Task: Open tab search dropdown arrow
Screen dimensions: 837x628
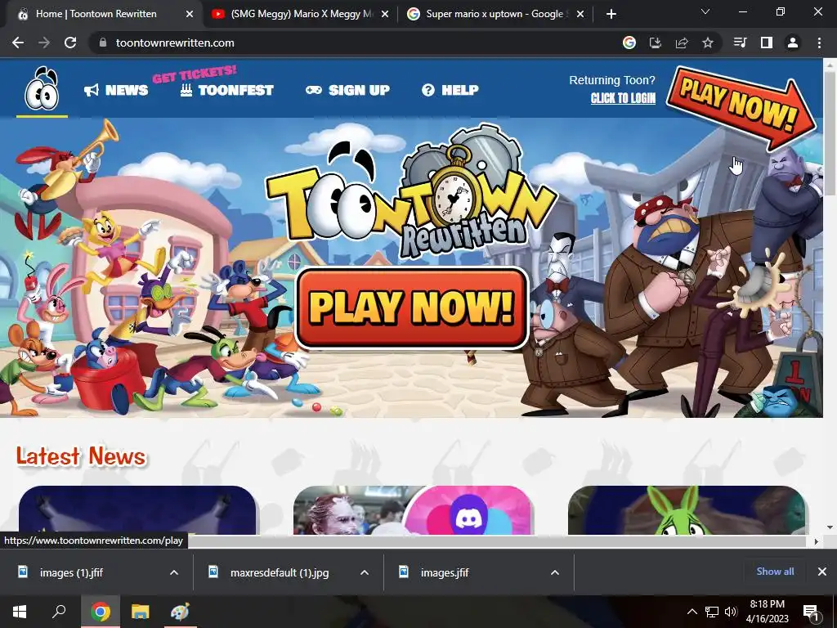Action: pyautogui.click(x=705, y=11)
